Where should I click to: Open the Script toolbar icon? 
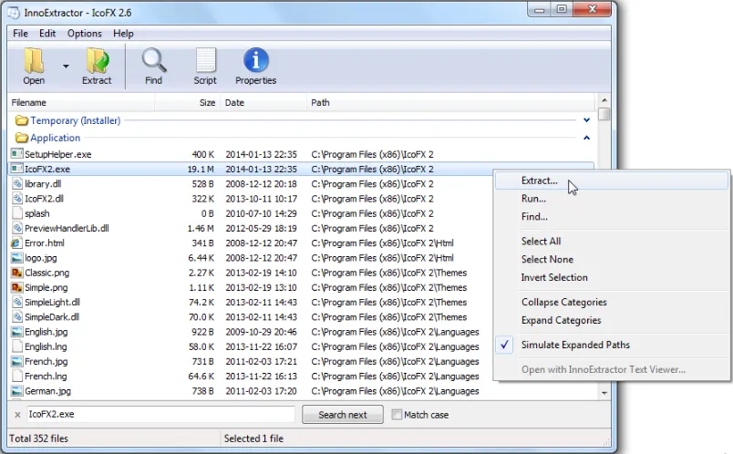(205, 60)
